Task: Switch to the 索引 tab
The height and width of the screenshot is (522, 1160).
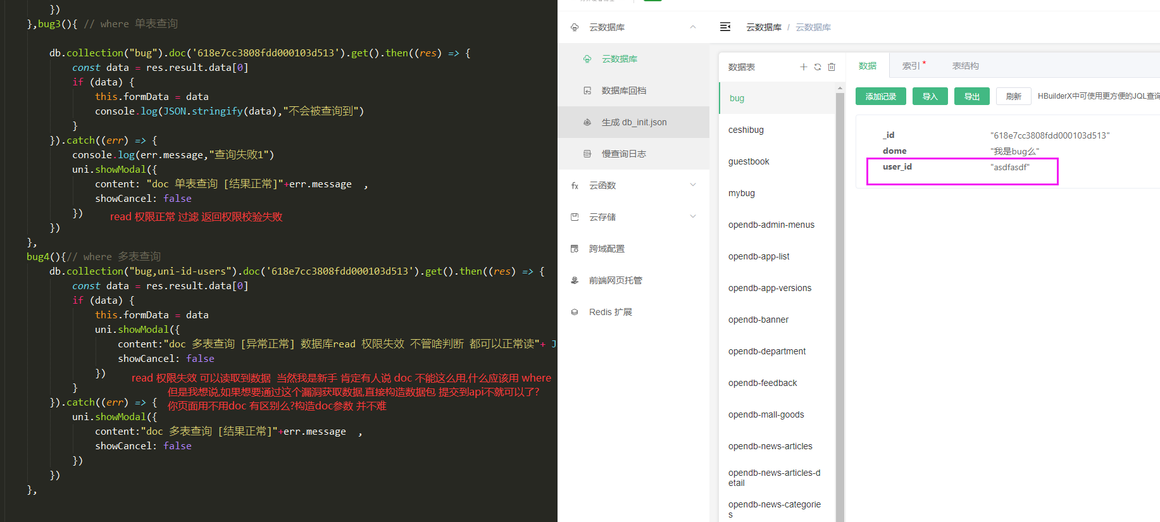Action: point(911,66)
